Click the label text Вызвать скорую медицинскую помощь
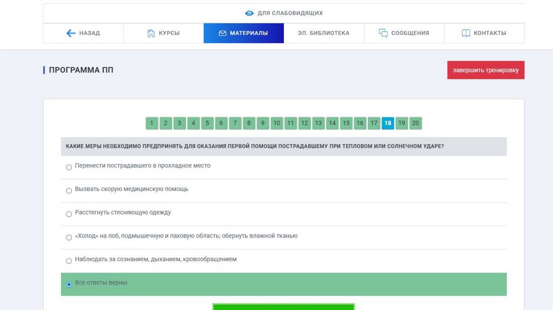553x310 pixels. coord(132,189)
